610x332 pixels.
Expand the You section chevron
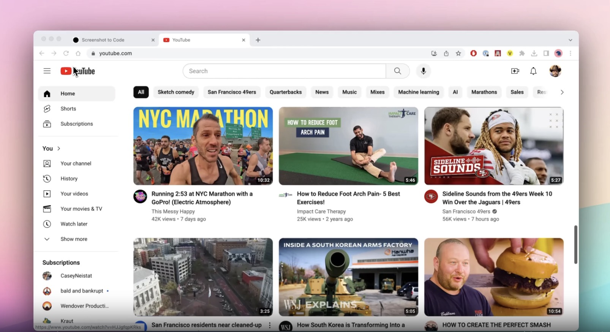click(58, 149)
